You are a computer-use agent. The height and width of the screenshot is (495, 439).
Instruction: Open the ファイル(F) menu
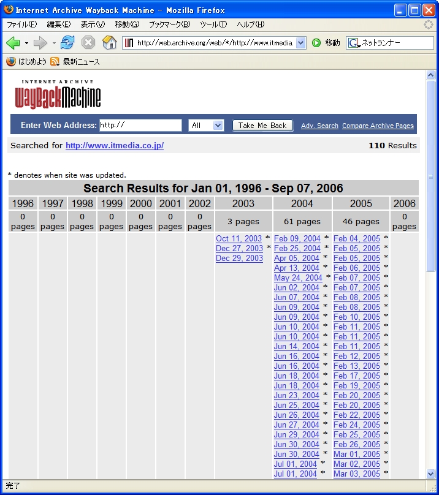tap(21, 25)
